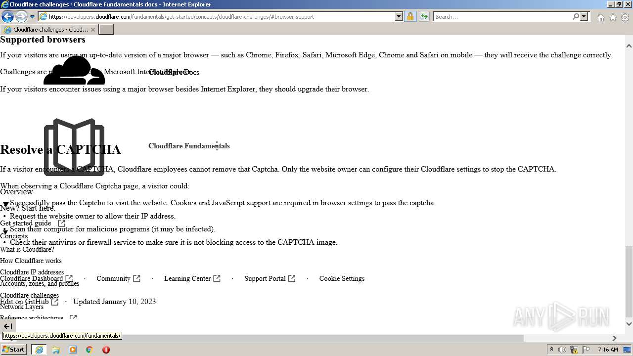Viewport: 633px width, 356px height.
Task: Click the vertical scrollbar down arrow
Action: click(x=629, y=324)
